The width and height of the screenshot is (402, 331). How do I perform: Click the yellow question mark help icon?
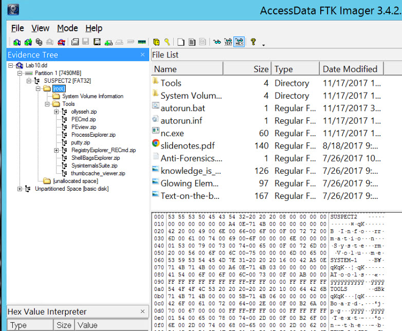[x=253, y=42]
